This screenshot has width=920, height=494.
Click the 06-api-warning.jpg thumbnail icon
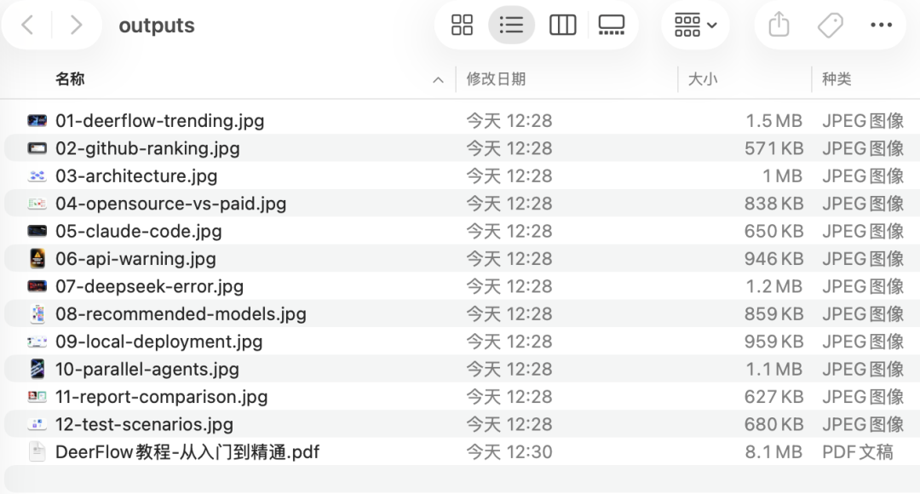(x=37, y=258)
